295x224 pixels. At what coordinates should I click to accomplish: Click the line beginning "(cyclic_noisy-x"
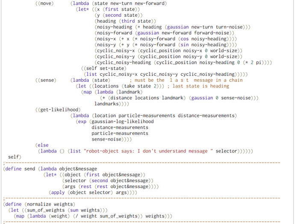[x=168, y=51]
